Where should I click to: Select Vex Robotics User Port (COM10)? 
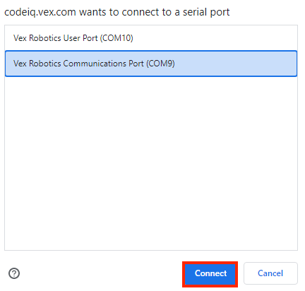(151, 38)
